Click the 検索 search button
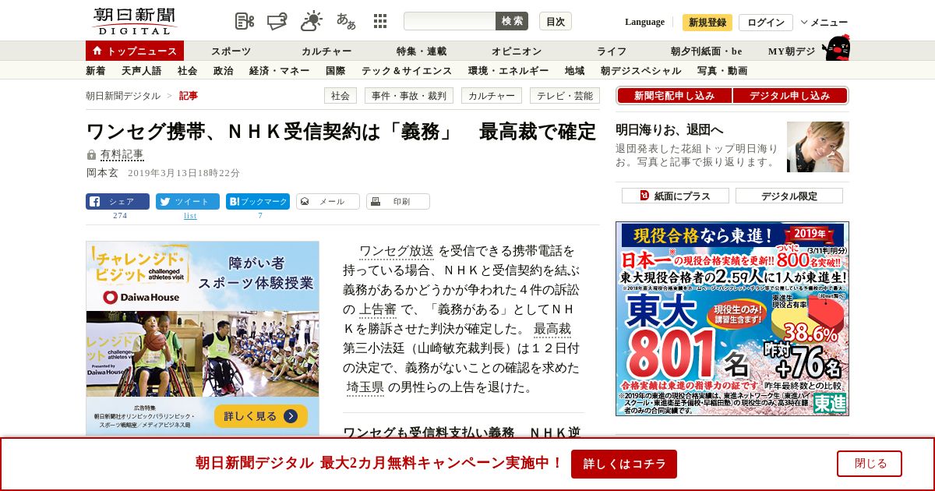 tap(512, 21)
